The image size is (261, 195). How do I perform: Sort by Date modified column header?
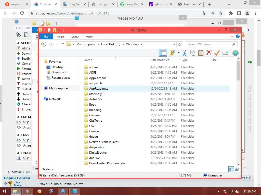[160, 60]
